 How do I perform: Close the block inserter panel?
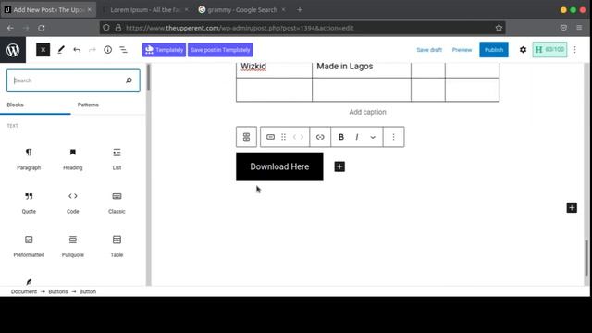coord(43,50)
